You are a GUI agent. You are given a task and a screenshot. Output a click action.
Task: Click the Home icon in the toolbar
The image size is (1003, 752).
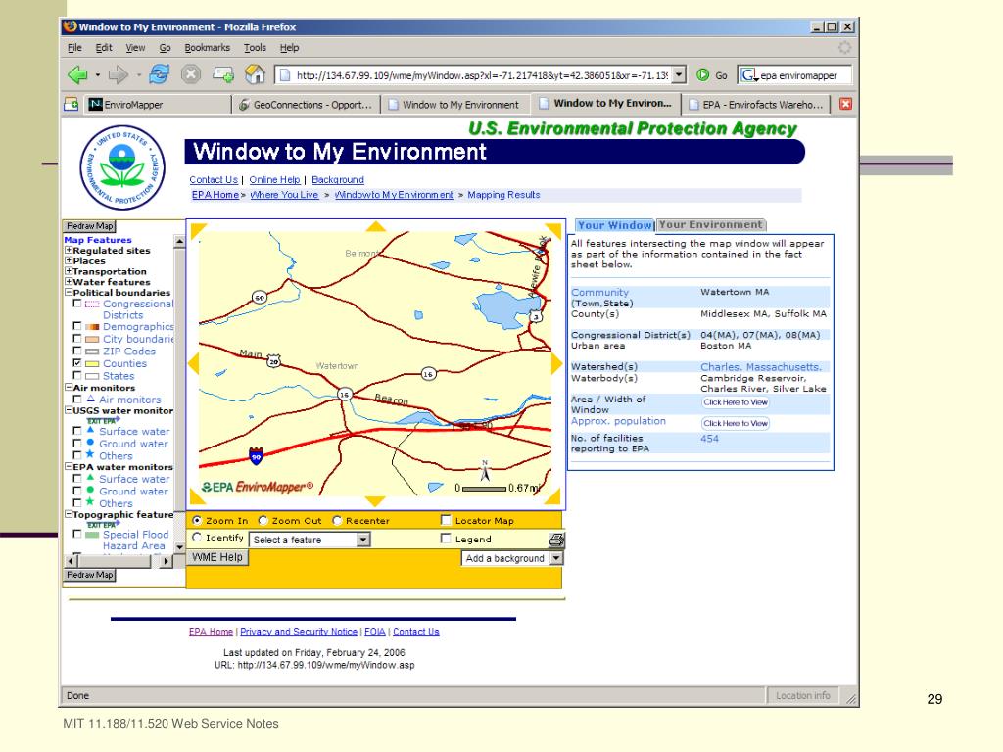256,74
